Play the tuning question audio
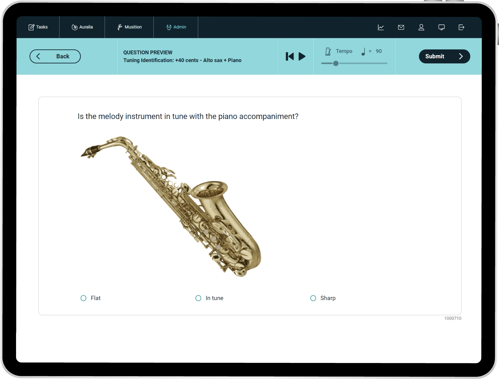Image resolution: width=499 pixels, height=379 pixels. [x=302, y=56]
